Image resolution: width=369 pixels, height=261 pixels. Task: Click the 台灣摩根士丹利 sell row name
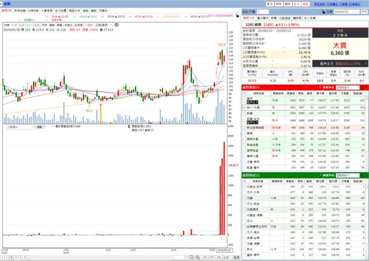[x=257, y=227]
